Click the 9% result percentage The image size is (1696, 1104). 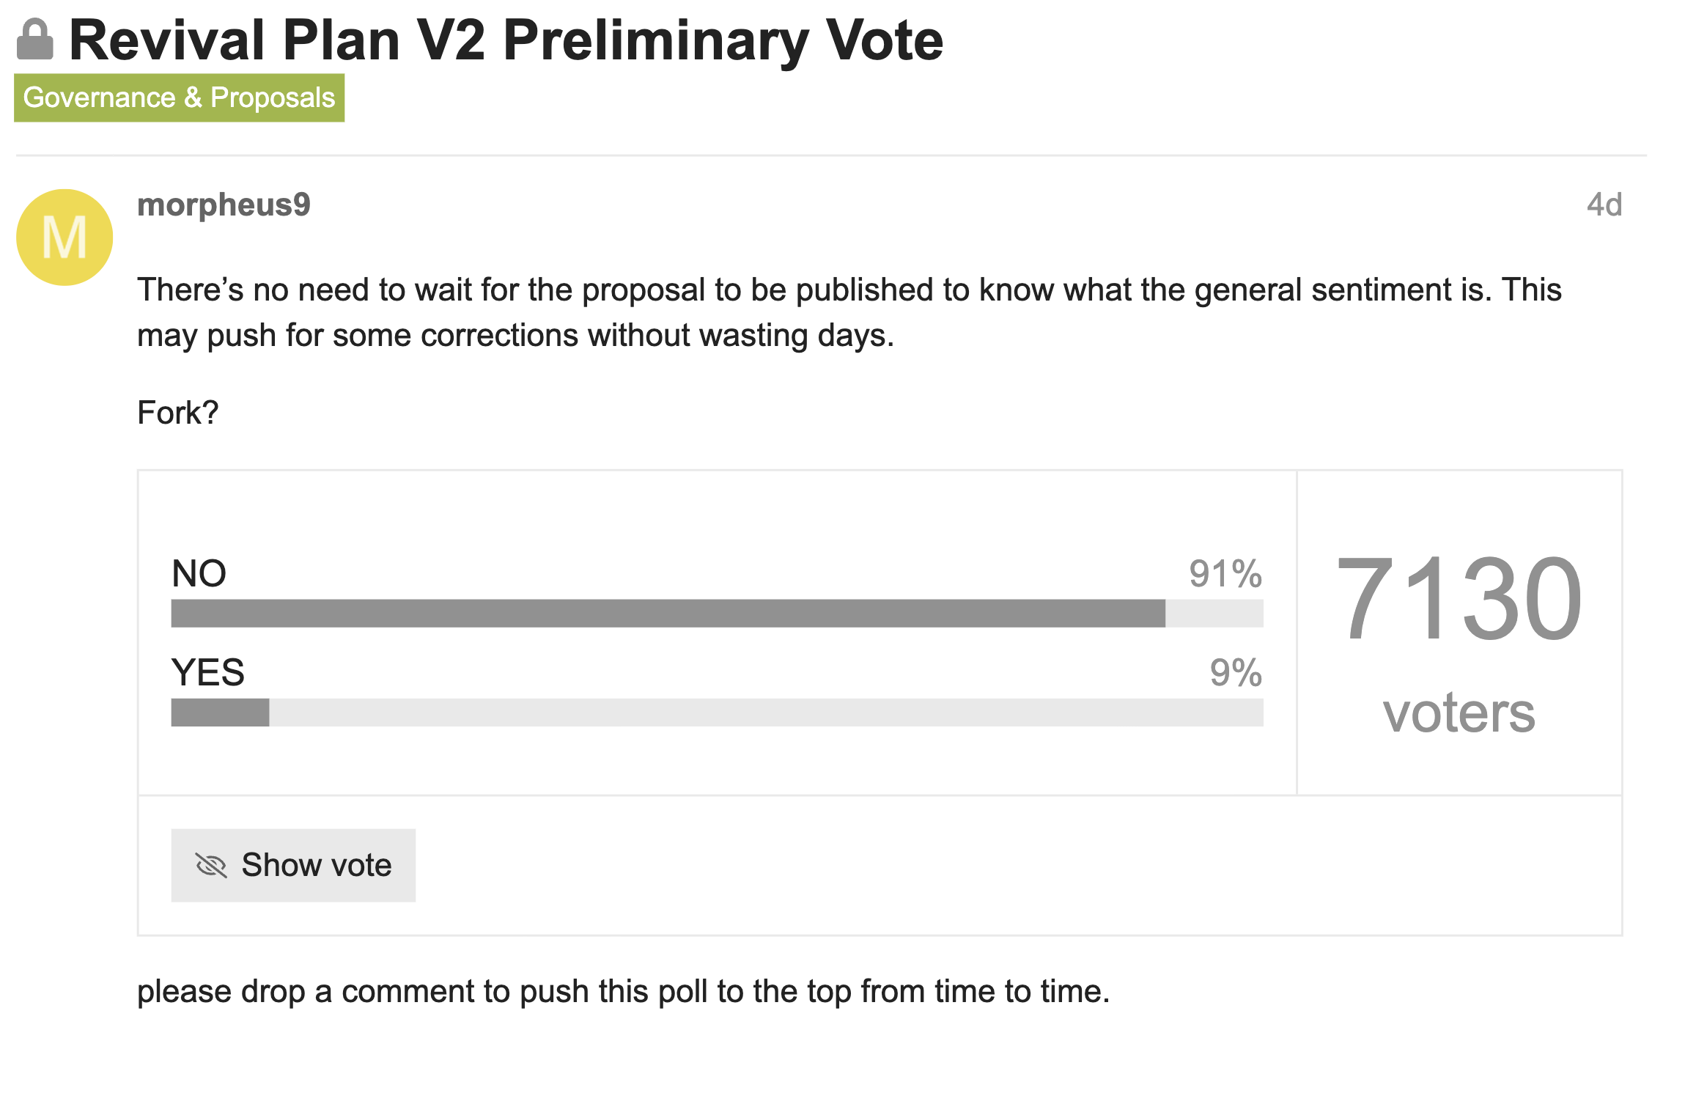tap(1236, 672)
